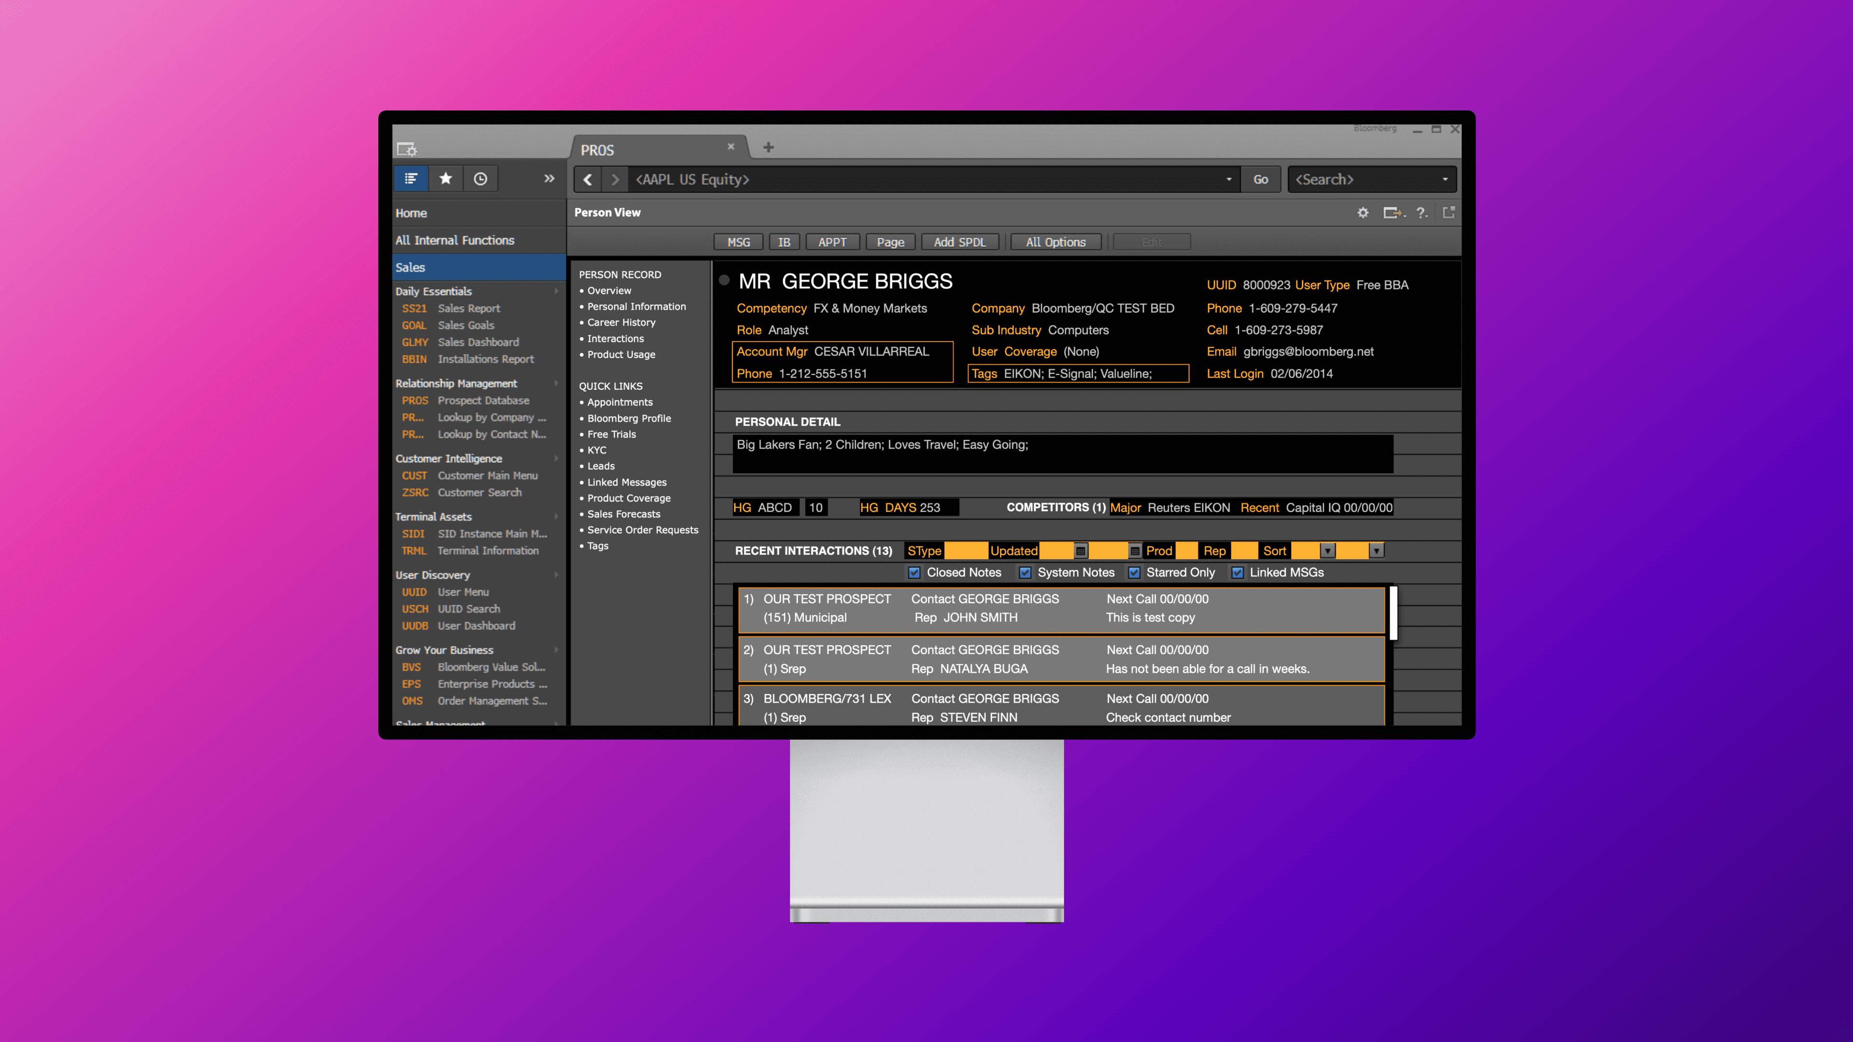Open the second Sort dropdown arrow

click(1376, 551)
